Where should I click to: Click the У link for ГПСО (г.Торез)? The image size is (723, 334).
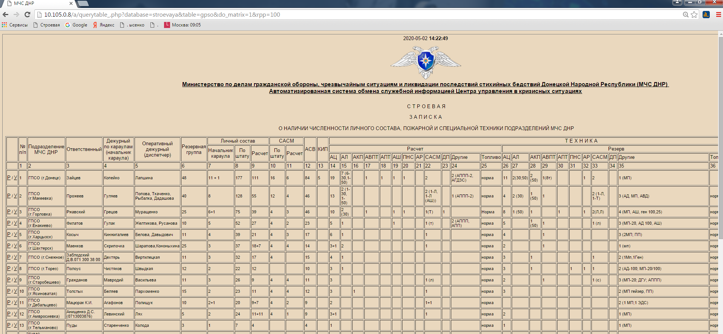15,269
